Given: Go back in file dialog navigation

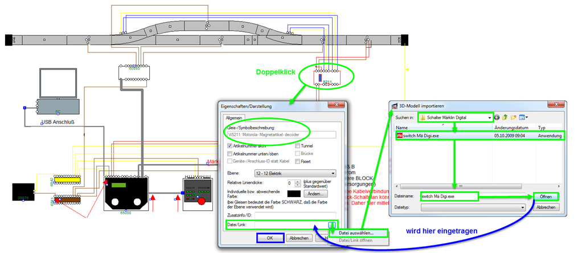Looking at the screenshot, I should (x=497, y=117).
